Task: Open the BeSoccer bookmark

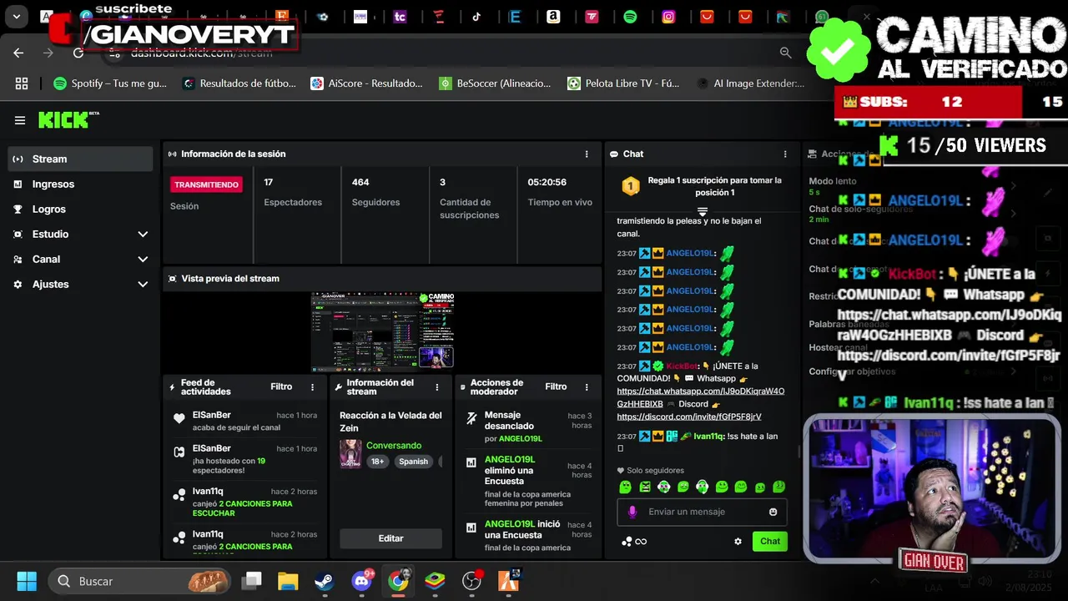Action: [496, 83]
